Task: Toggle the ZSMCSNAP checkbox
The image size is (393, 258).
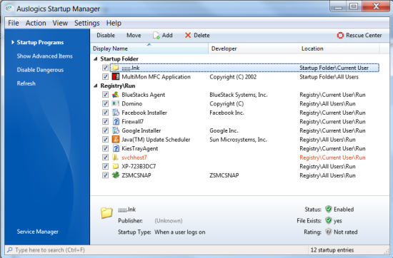Action: click(105, 175)
